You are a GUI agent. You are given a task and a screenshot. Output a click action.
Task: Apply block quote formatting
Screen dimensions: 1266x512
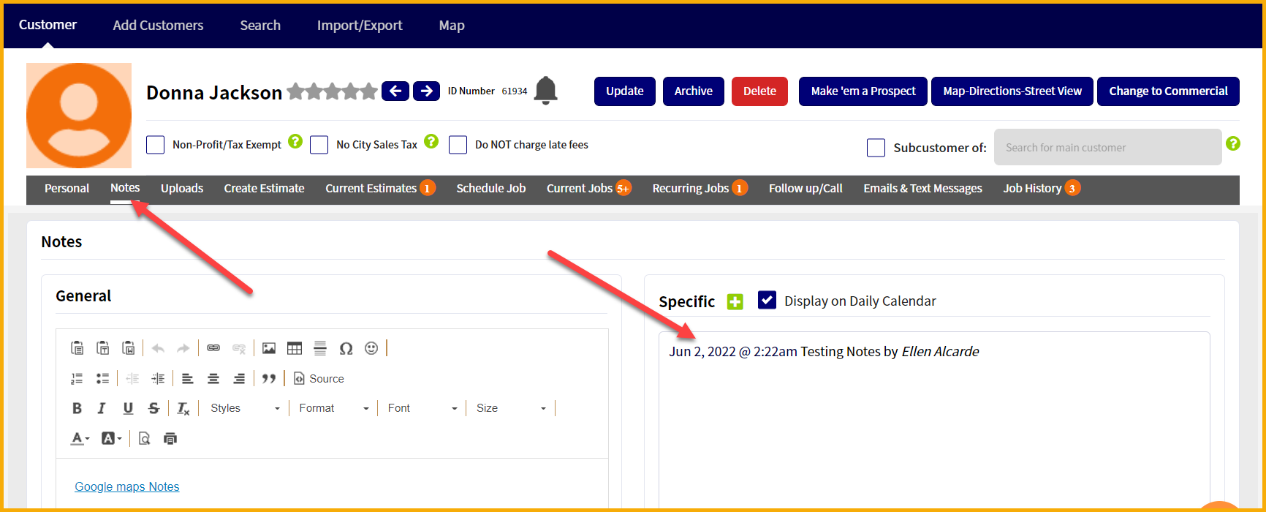[269, 378]
